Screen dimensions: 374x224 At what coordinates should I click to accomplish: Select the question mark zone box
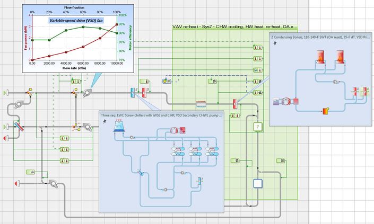[x=258, y=127]
